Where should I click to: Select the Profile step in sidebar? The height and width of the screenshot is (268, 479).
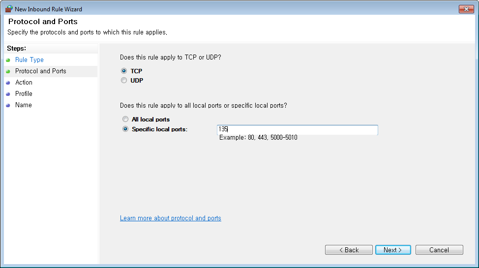tap(24, 93)
